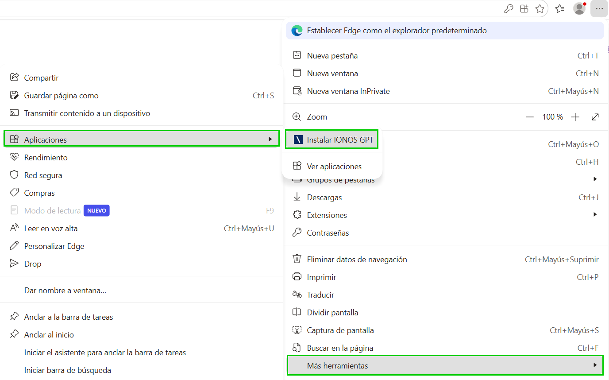
Task: Open the password key icon in address bar
Action: 509,8
